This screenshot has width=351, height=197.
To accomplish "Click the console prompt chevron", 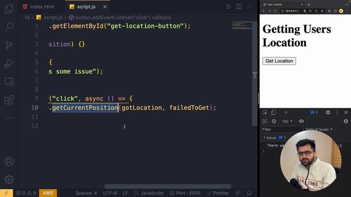I will [x=263, y=152].
